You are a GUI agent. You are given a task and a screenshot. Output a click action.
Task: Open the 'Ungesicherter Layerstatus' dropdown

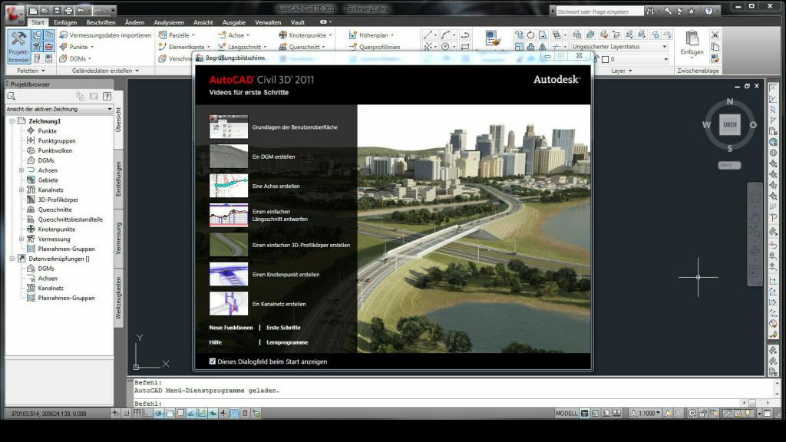pyautogui.click(x=619, y=47)
